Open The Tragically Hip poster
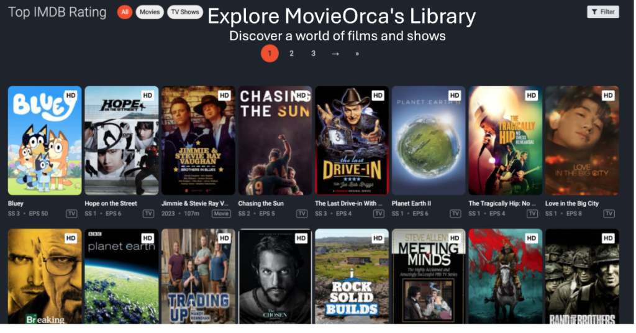The height and width of the screenshot is (333, 636). pyautogui.click(x=506, y=140)
